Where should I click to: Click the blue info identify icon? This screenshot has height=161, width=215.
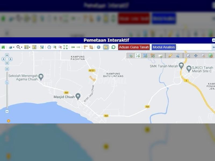pos(99,47)
